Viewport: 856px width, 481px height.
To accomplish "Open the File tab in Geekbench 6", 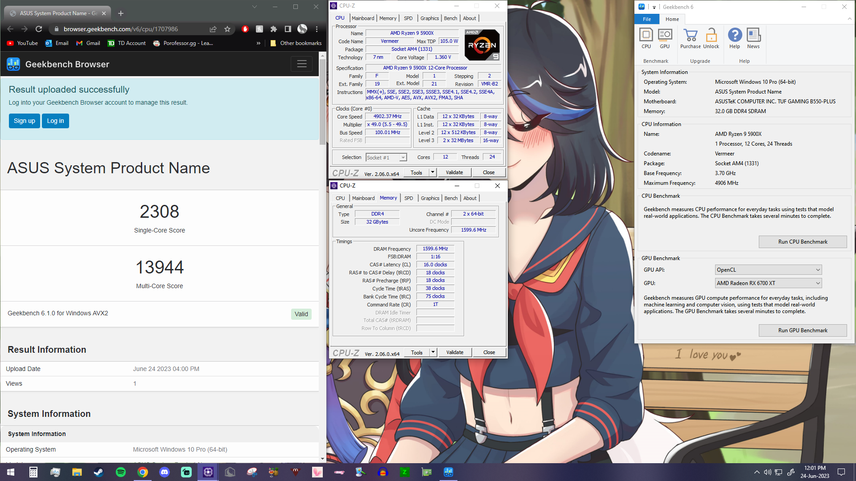I will (646, 19).
